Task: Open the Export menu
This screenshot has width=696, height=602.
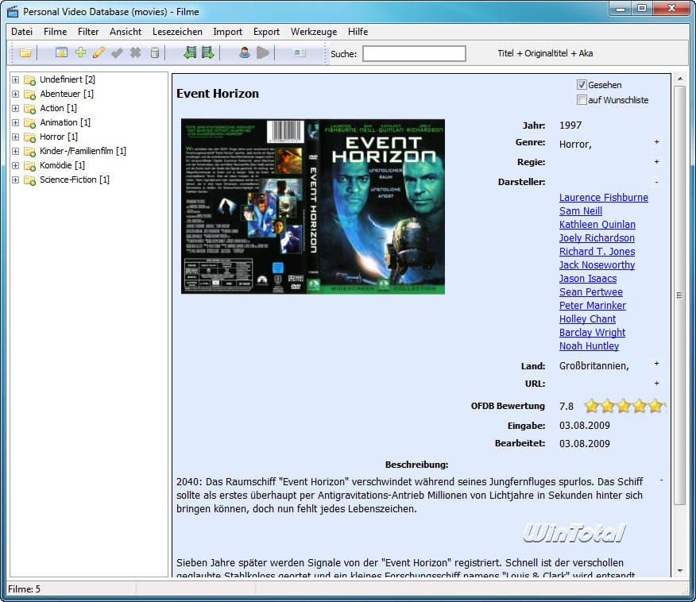Action: coord(266,32)
